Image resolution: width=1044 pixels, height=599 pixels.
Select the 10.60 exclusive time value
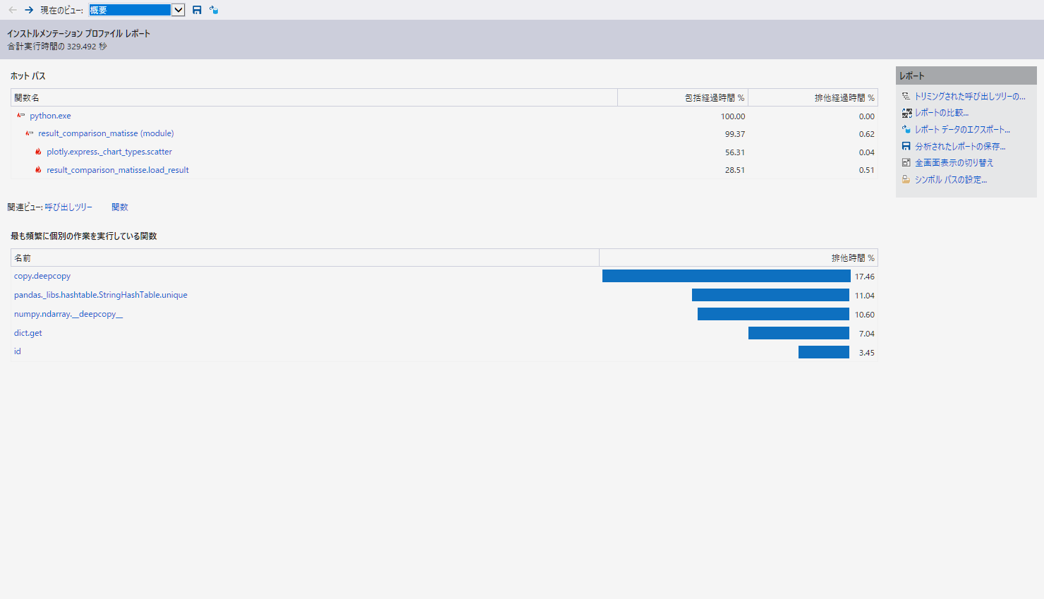(x=865, y=315)
